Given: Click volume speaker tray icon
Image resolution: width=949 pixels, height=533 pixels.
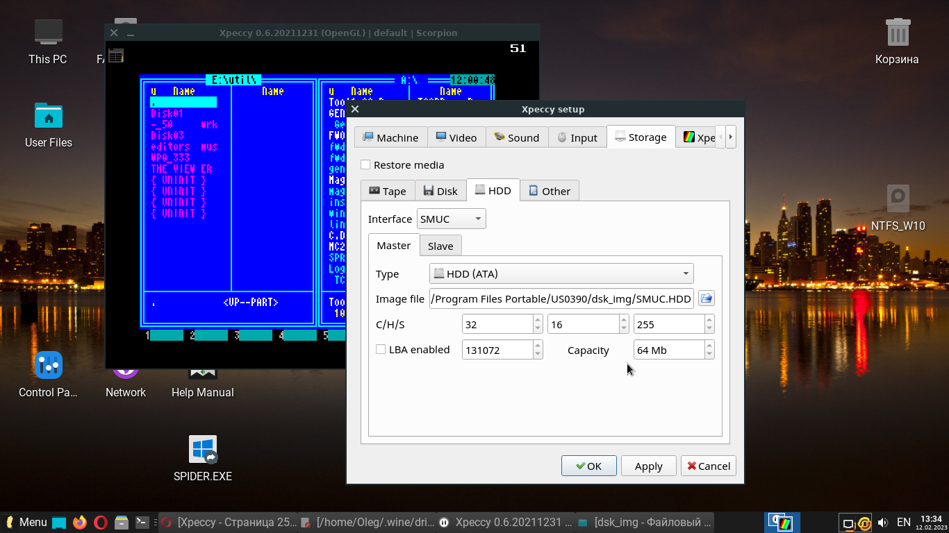Looking at the screenshot, I should pos(883,523).
